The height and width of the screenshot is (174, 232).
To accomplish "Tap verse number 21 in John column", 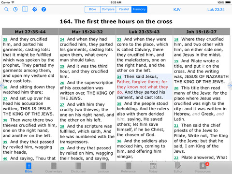I will (x=176, y=126).
